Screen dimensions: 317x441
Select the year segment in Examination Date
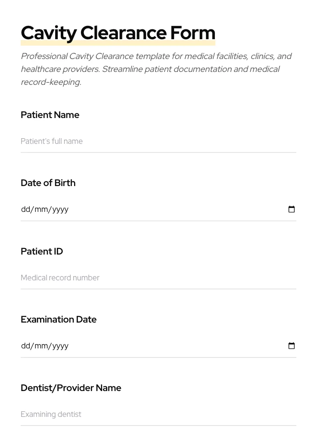tap(60, 346)
